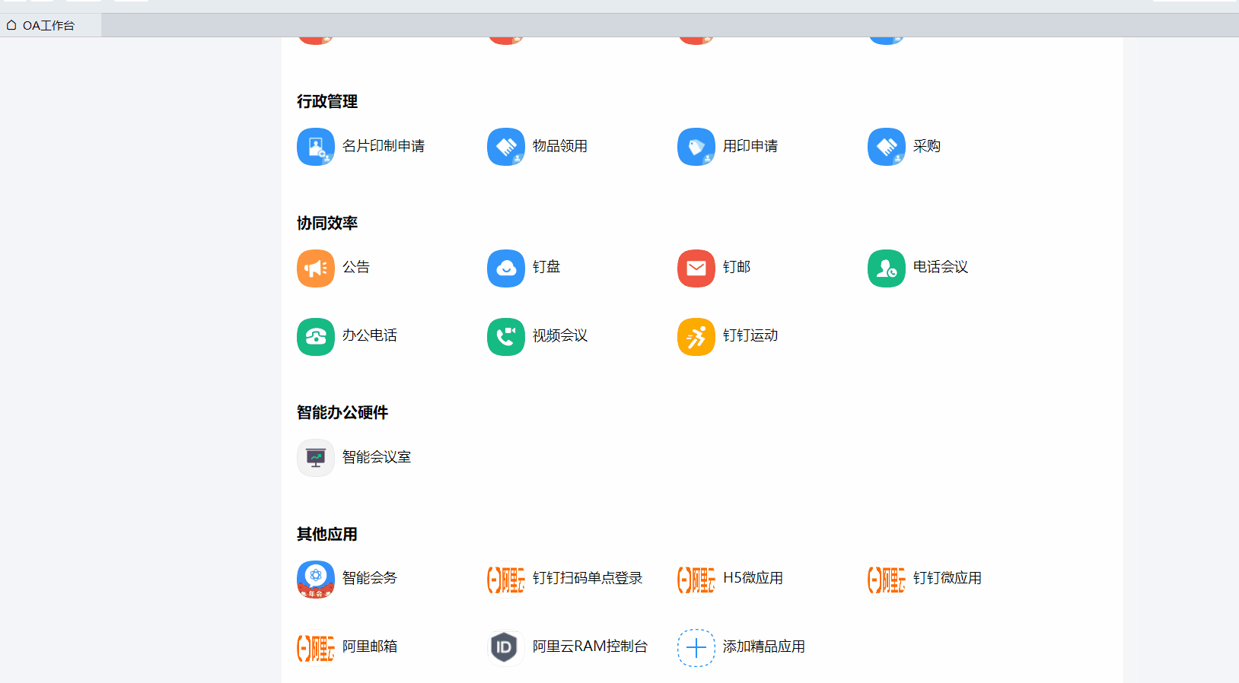Open the 阿里邮箱 Aliyun icon
This screenshot has height=683, width=1239.
click(316, 648)
